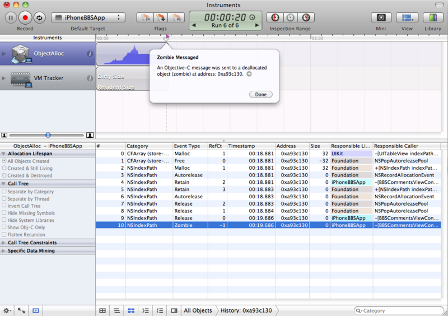
Task: Sort by Event Type column header
Action: coord(190,146)
